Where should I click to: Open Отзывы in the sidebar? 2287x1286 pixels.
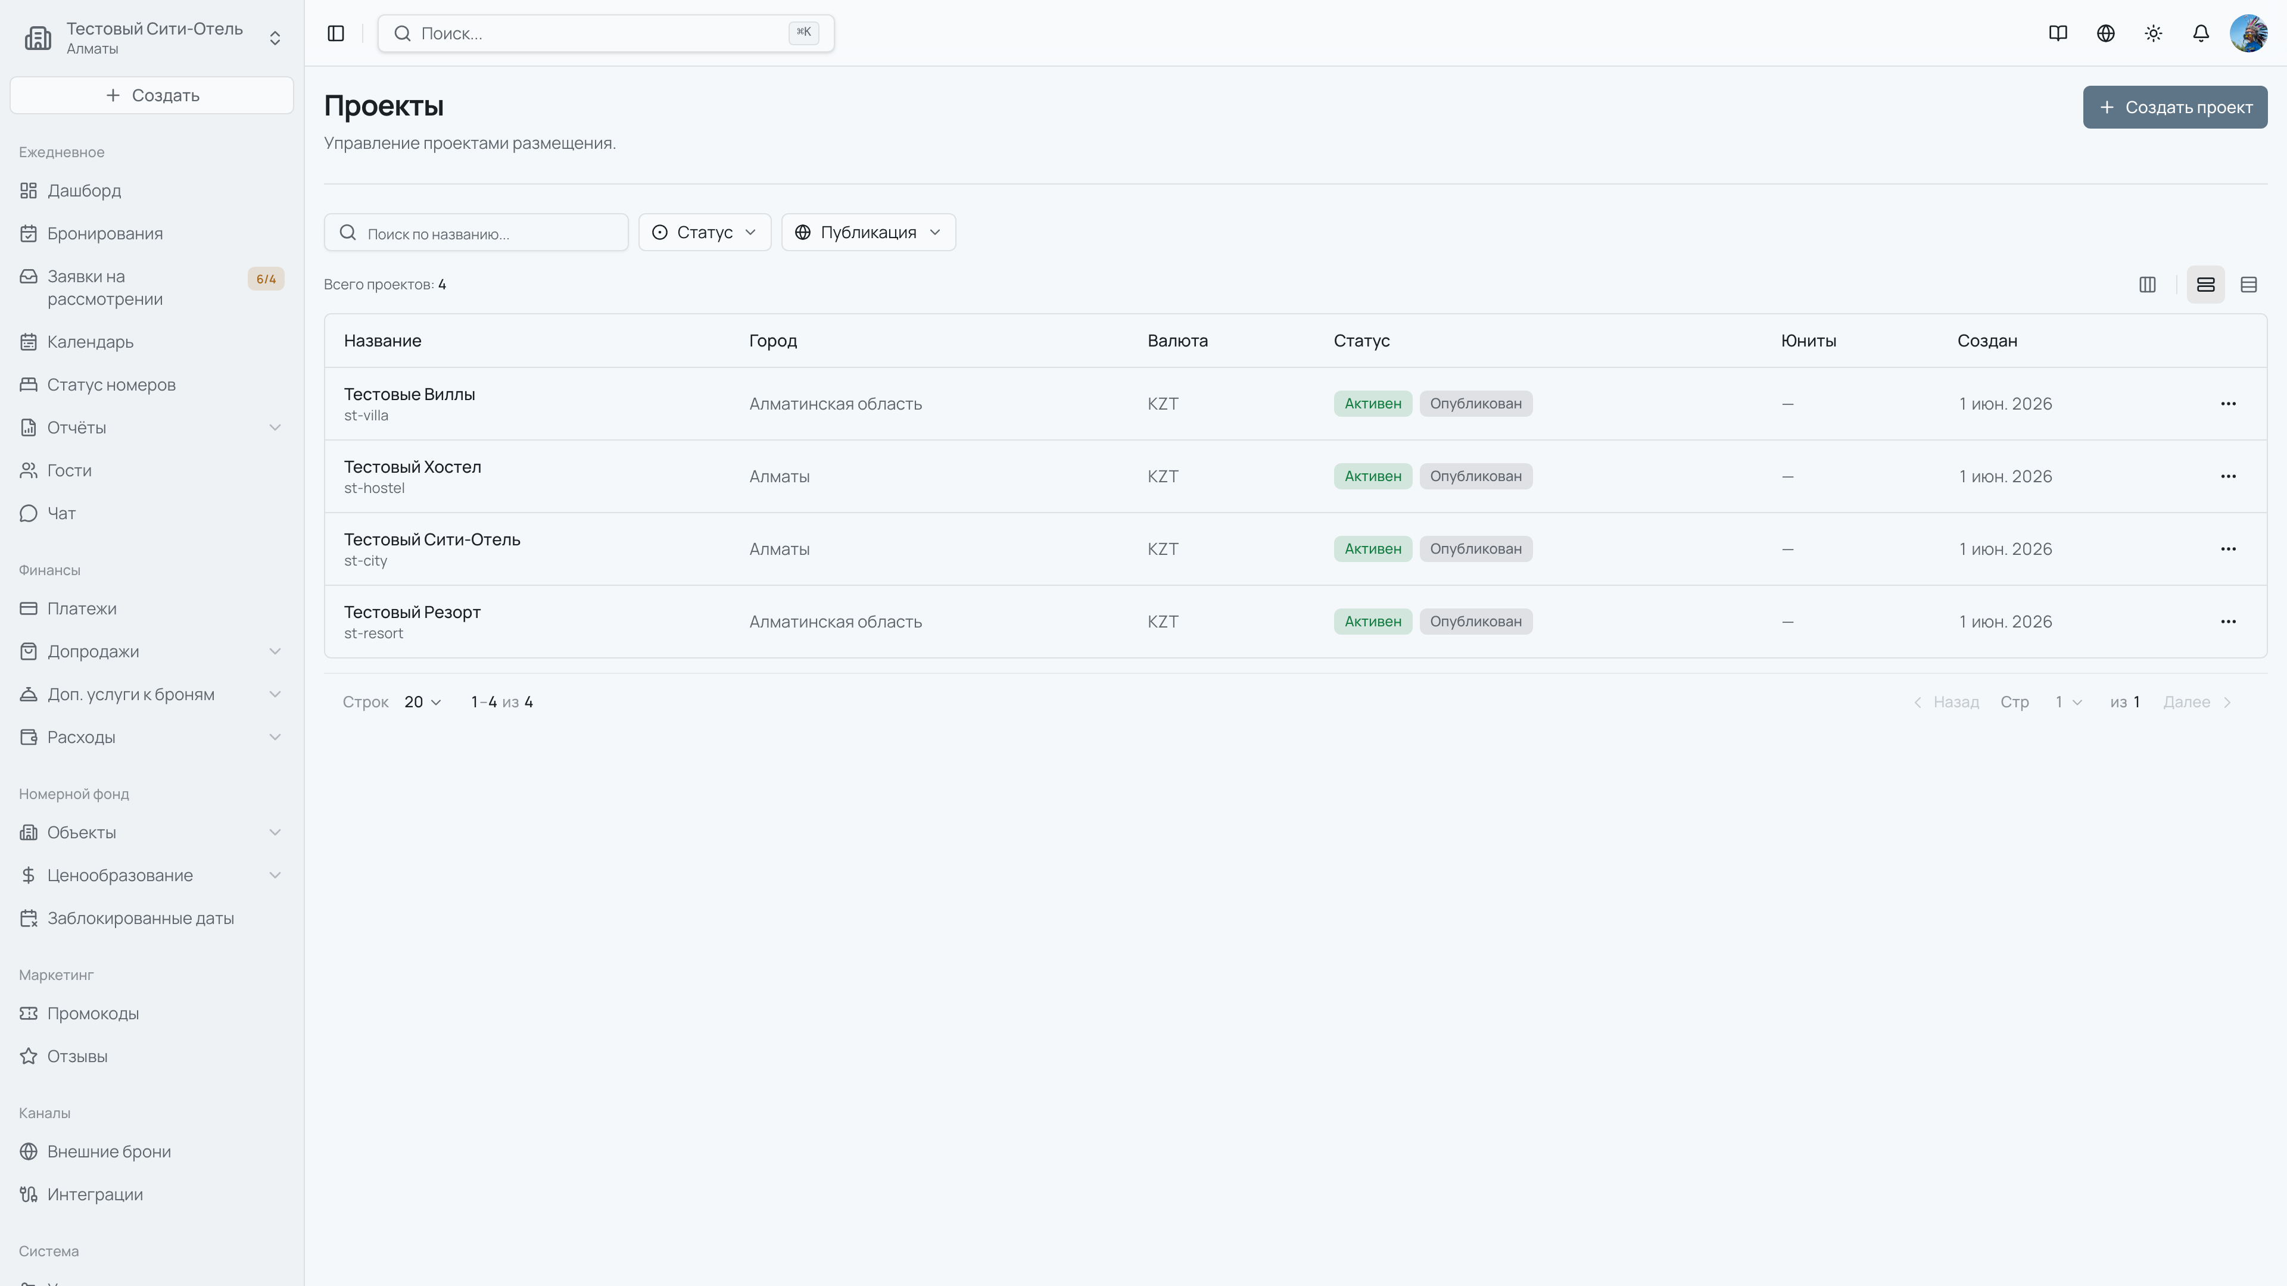pyautogui.click(x=152, y=1056)
